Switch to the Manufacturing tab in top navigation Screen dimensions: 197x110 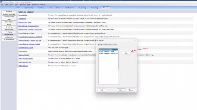tap(69, 8)
